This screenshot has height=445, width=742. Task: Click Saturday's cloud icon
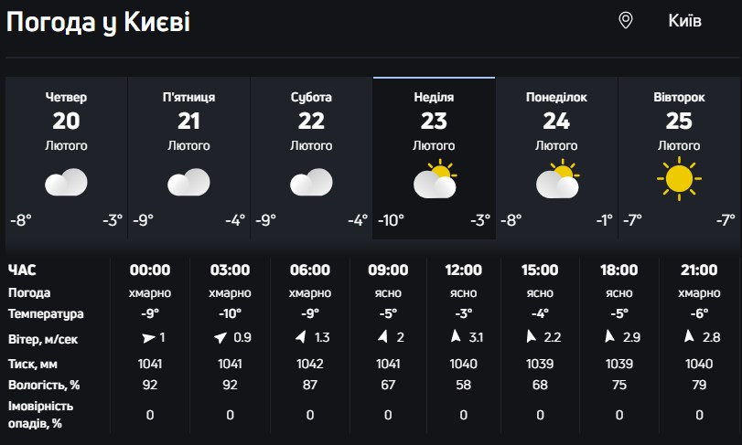click(x=311, y=183)
